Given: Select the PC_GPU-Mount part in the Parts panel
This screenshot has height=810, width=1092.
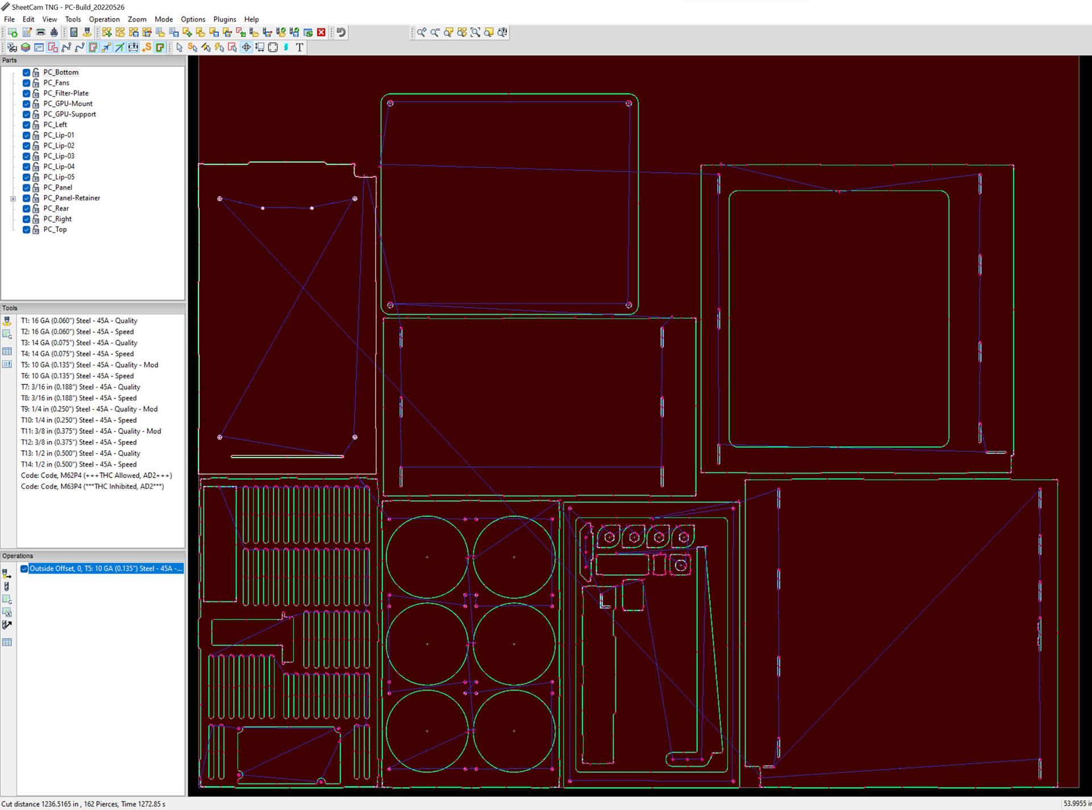Looking at the screenshot, I should [67, 103].
